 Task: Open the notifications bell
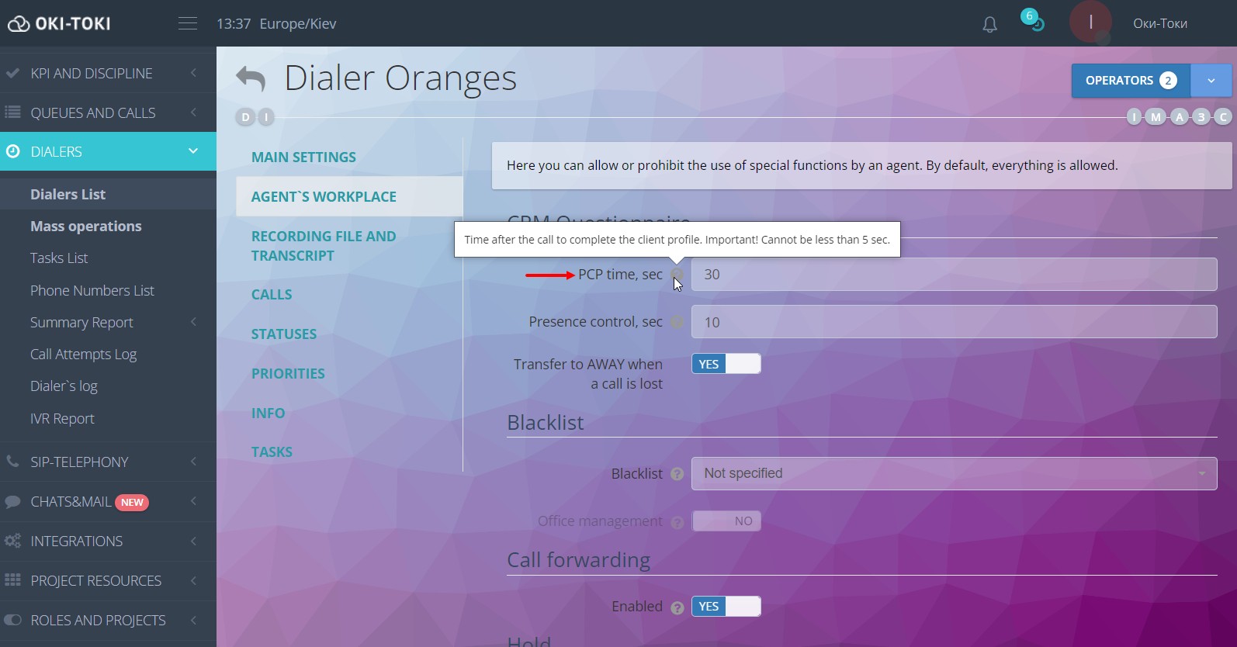click(989, 24)
